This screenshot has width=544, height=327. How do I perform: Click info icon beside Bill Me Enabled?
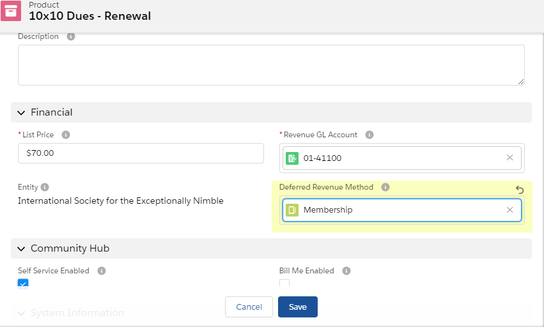[x=346, y=271]
